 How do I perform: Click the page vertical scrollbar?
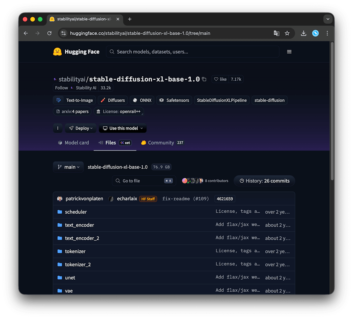(332, 111)
